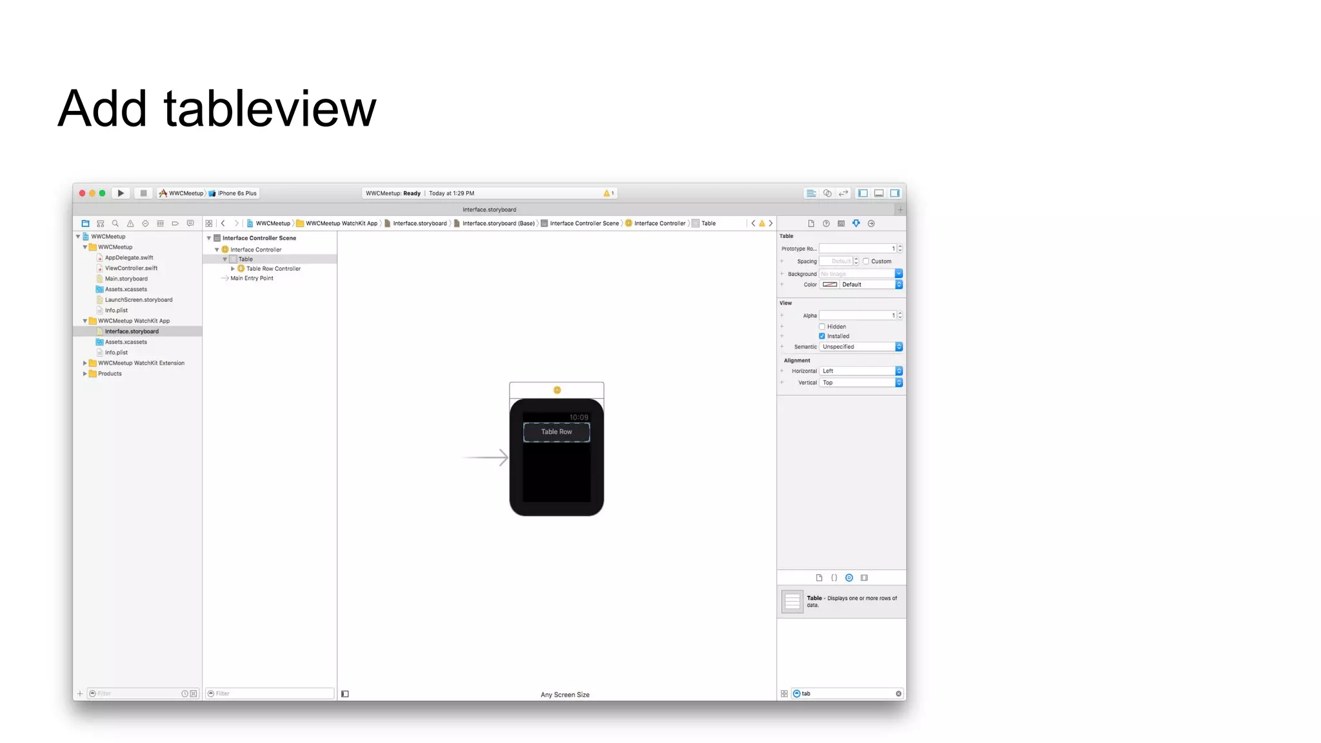Enable Custom spacing checkbox

866,261
